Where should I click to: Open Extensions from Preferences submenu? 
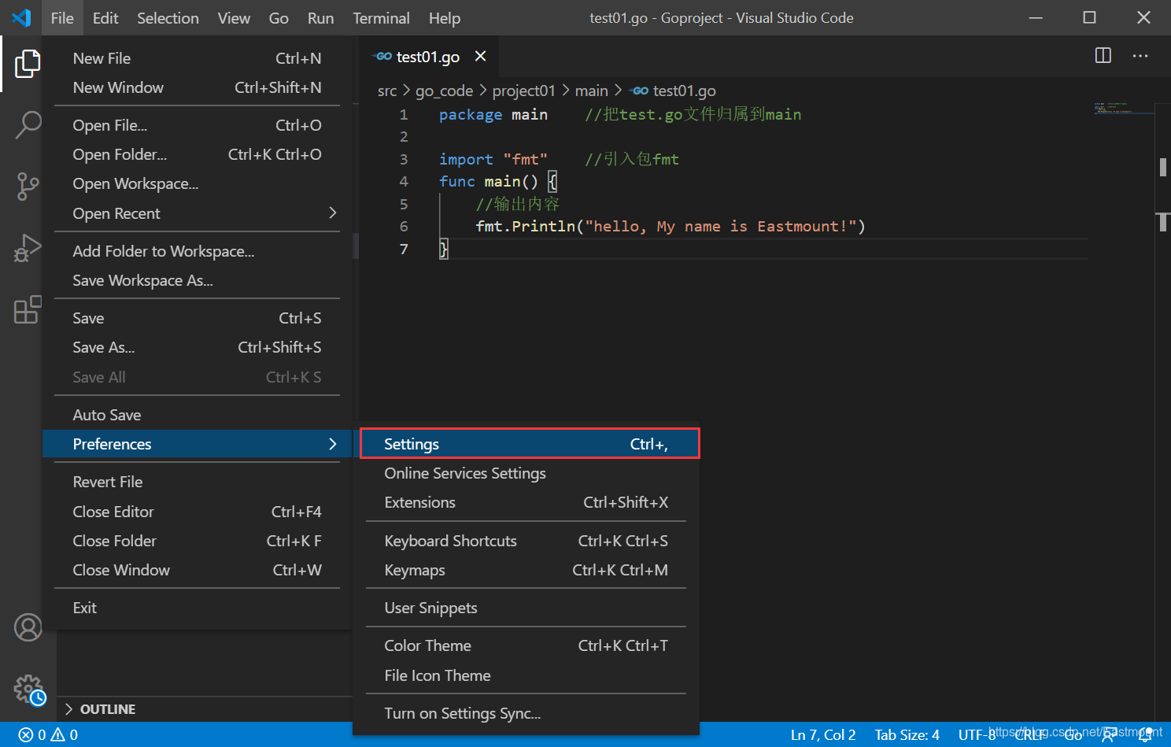point(526,502)
